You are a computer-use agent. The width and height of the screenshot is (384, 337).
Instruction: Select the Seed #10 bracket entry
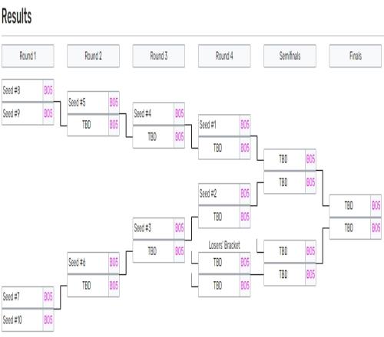tap(28, 320)
